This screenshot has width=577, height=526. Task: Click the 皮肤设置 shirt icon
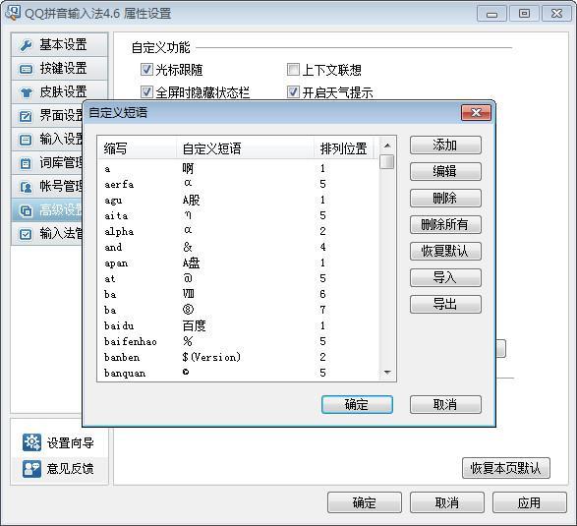tap(26, 92)
